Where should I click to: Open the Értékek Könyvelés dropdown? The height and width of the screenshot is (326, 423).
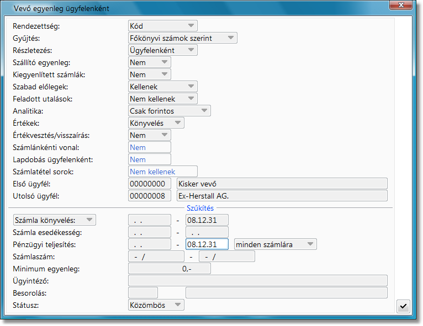point(156,123)
